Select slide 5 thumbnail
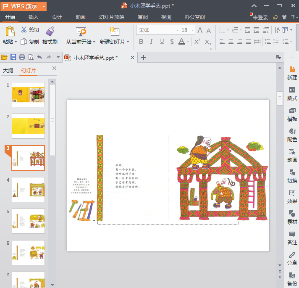Viewport: 299px width, 288px height. [29, 221]
